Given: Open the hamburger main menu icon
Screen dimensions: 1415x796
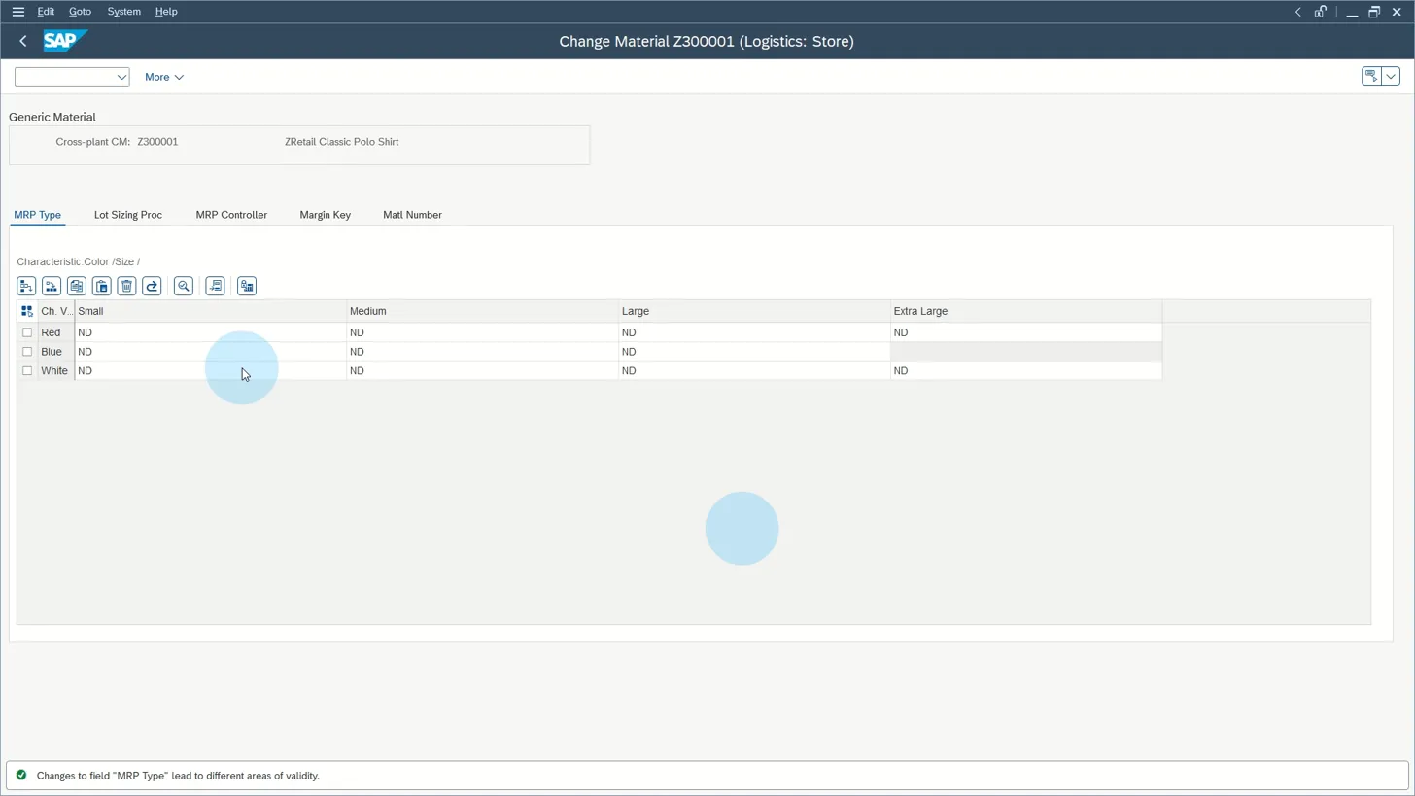Looking at the screenshot, I should (x=17, y=12).
